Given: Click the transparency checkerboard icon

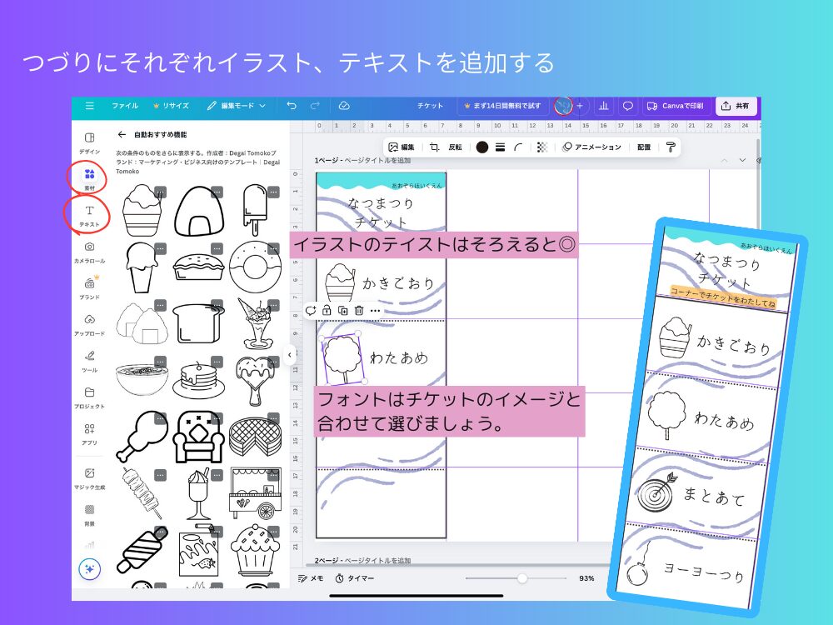Looking at the screenshot, I should click(542, 147).
